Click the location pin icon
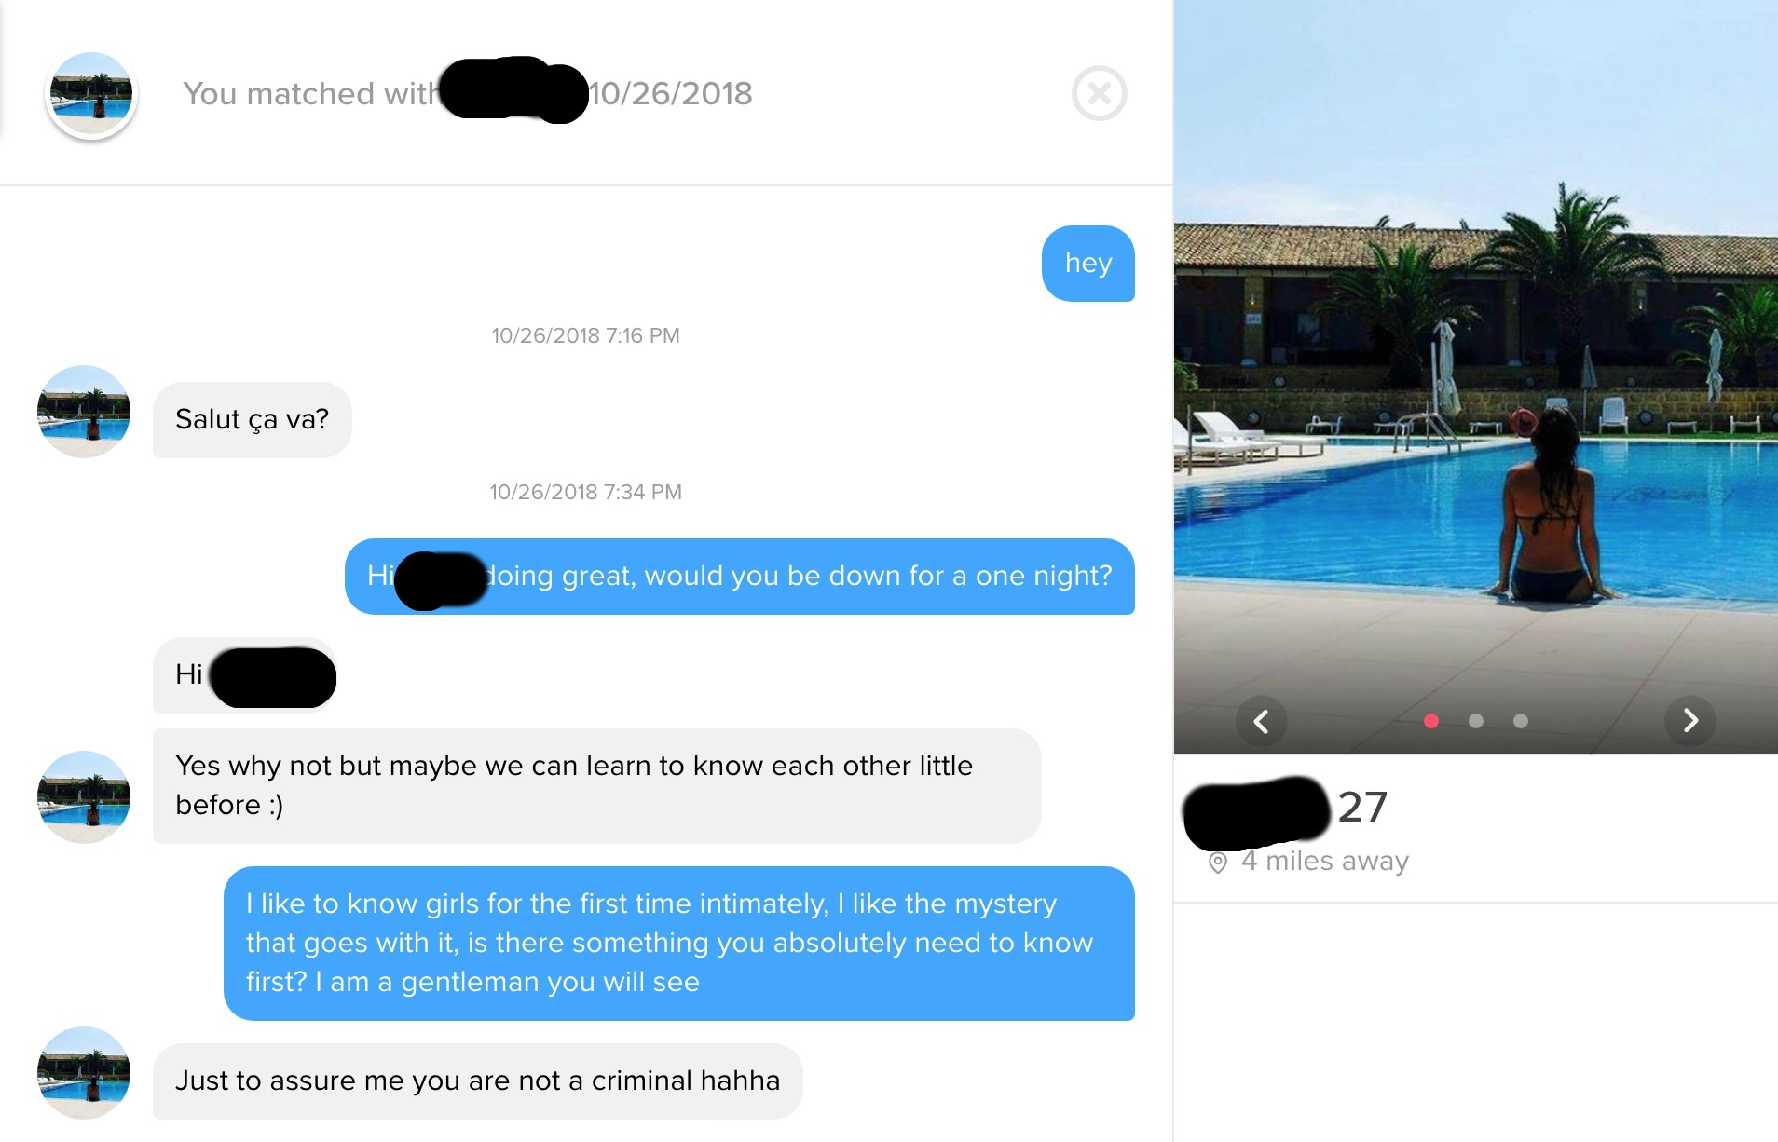This screenshot has width=1778, height=1142. [x=1217, y=863]
